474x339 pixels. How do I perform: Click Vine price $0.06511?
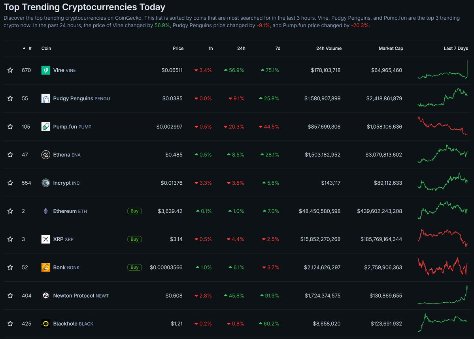point(172,70)
